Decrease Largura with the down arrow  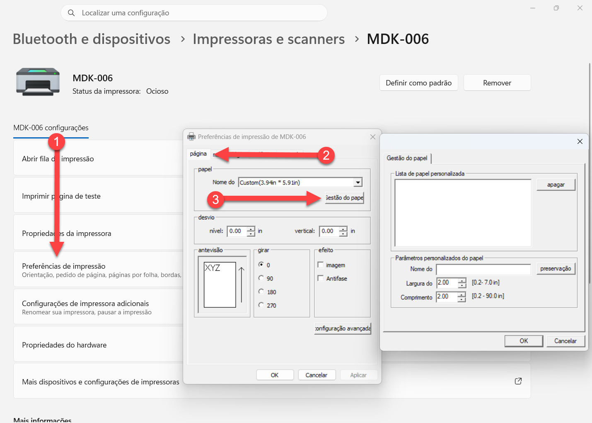coord(462,286)
